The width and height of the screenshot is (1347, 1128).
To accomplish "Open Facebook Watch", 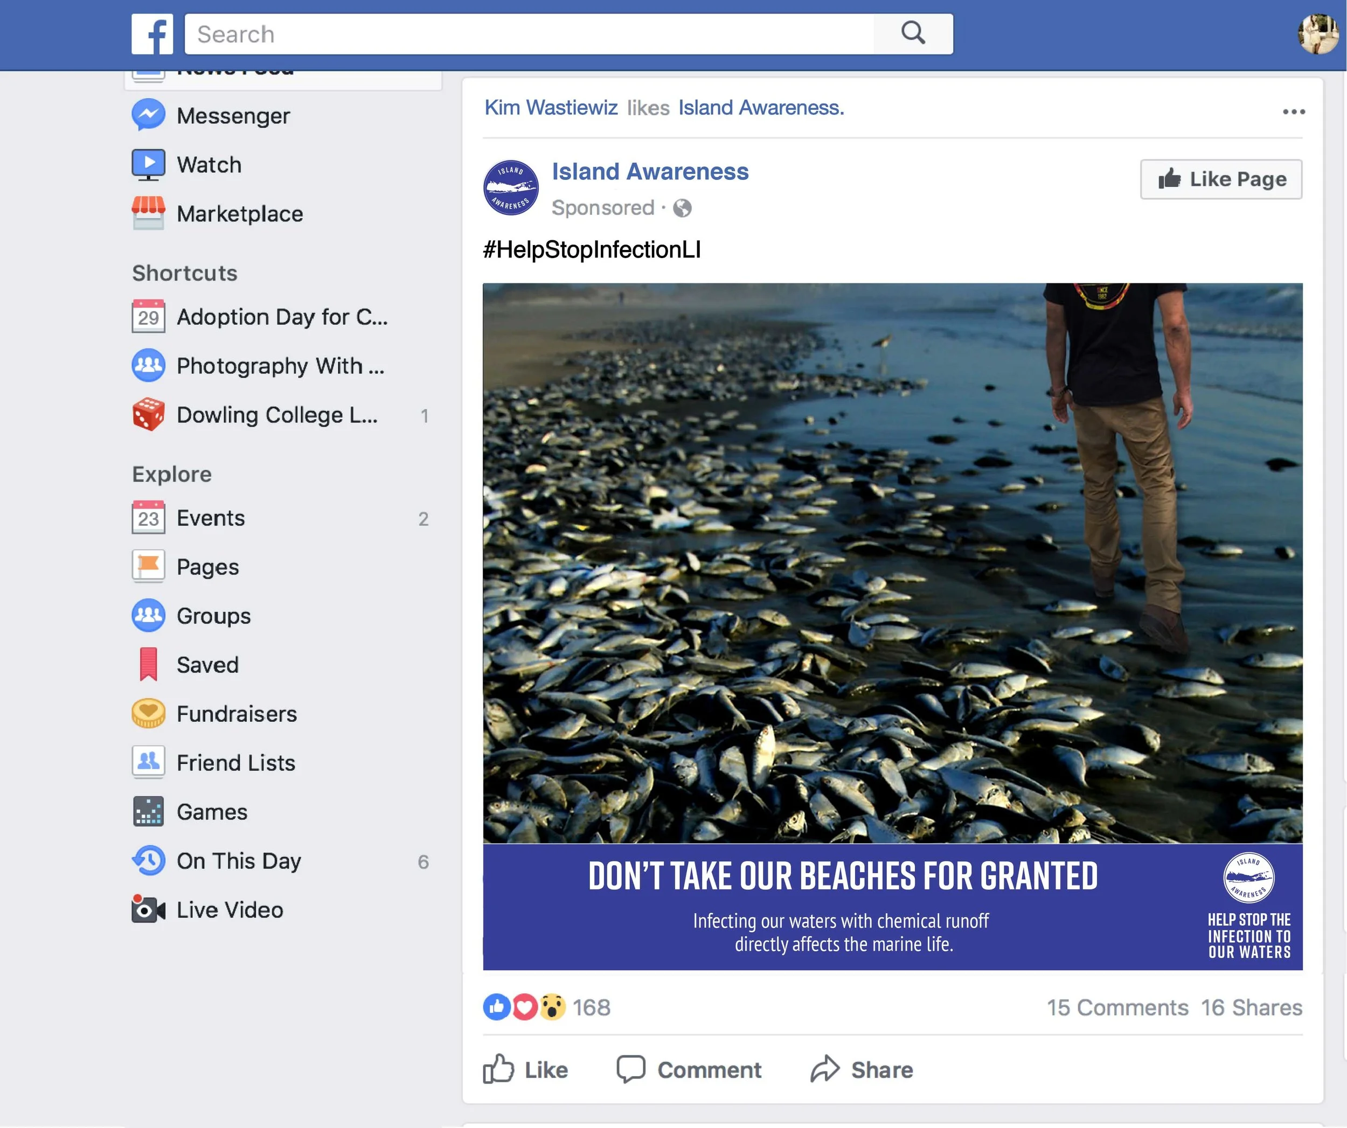I will (x=208, y=164).
